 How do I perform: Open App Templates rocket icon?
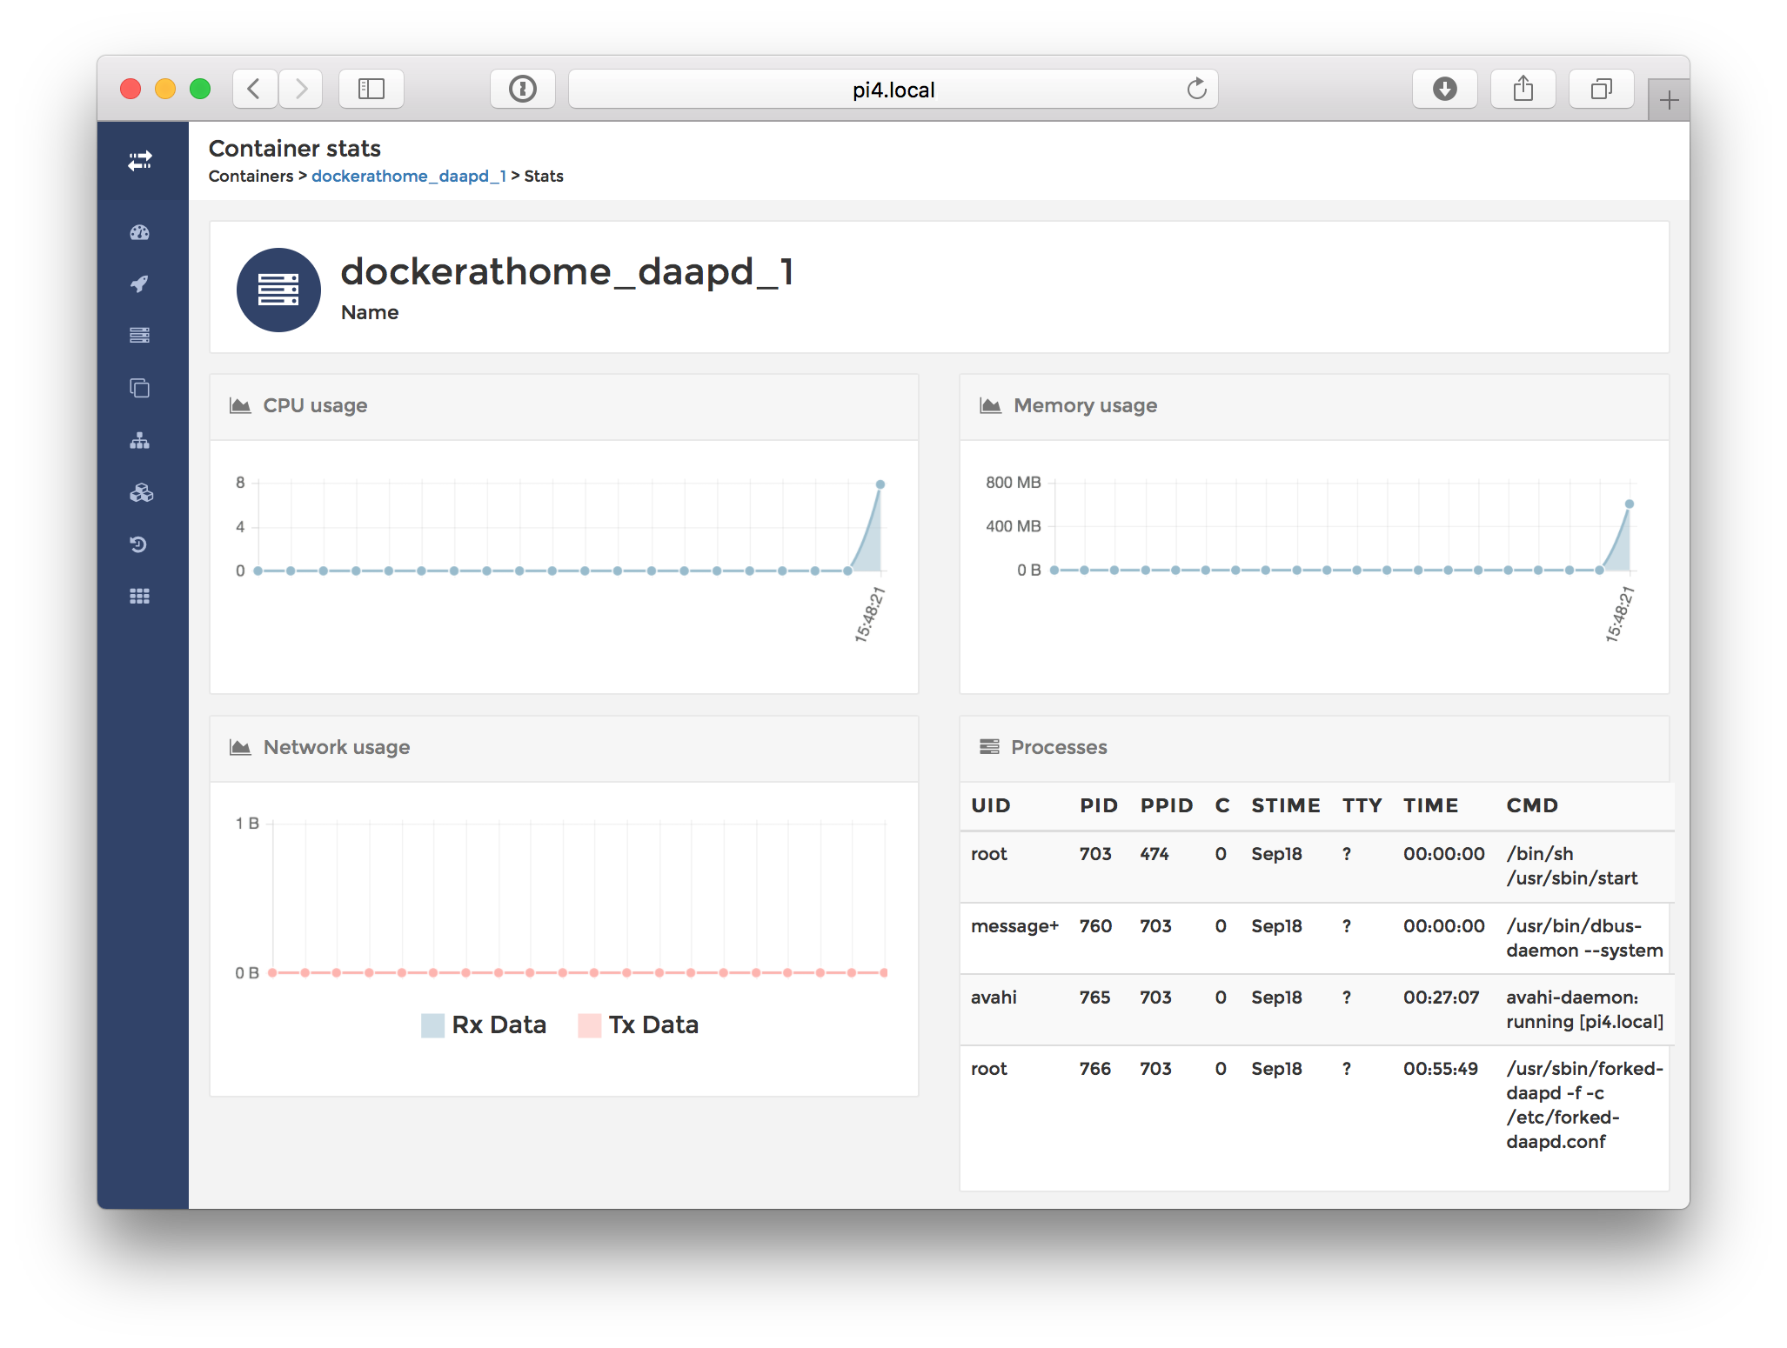pyautogui.click(x=140, y=284)
